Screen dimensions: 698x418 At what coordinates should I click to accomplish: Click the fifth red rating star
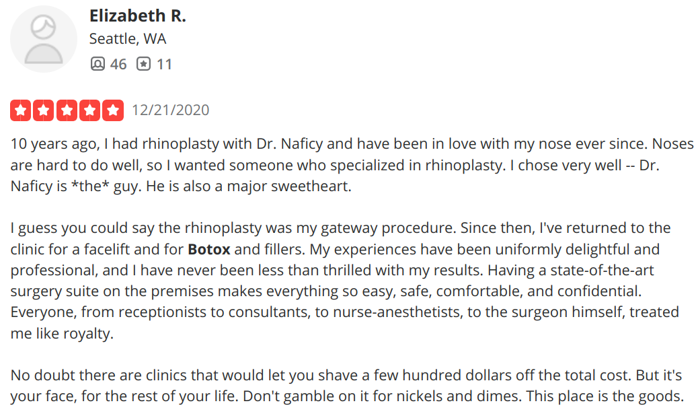tap(113, 110)
